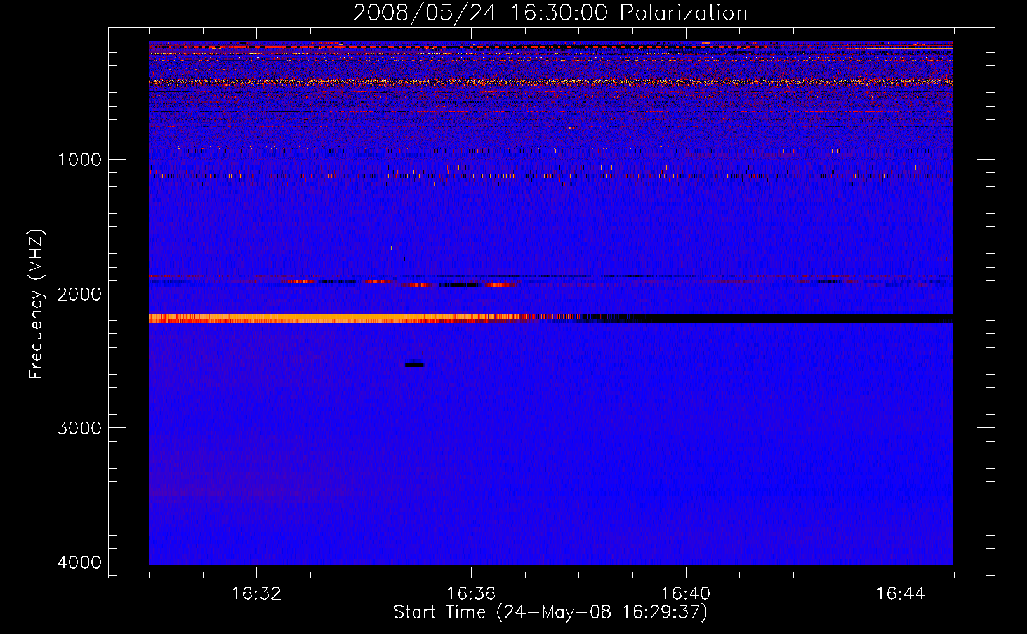Click the 3000 frequency tick label
Screen dimensions: 1027x634
(79, 428)
